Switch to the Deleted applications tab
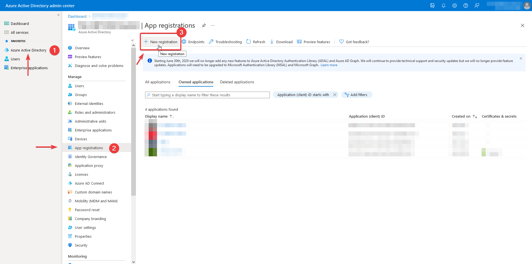Image resolution: width=532 pixels, height=264 pixels. (237, 82)
